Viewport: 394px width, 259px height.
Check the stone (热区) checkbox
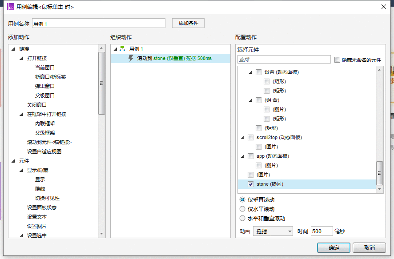[x=250, y=184]
